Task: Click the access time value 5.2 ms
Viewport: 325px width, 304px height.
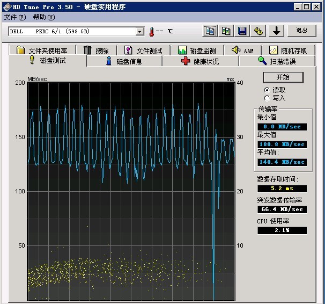Action: pyautogui.click(x=282, y=189)
